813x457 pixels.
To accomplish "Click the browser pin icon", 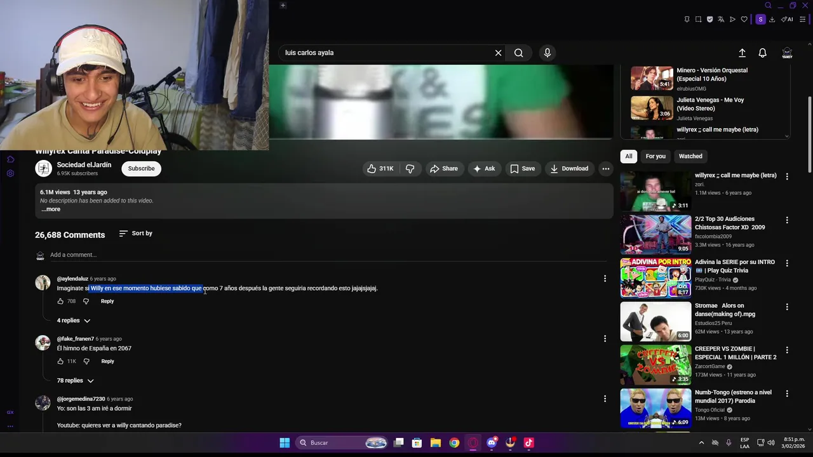I will [687, 20].
